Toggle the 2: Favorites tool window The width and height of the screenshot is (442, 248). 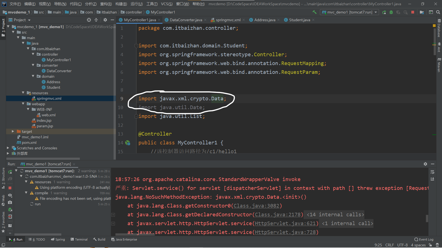pyautogui.click(x=3, y=222)
